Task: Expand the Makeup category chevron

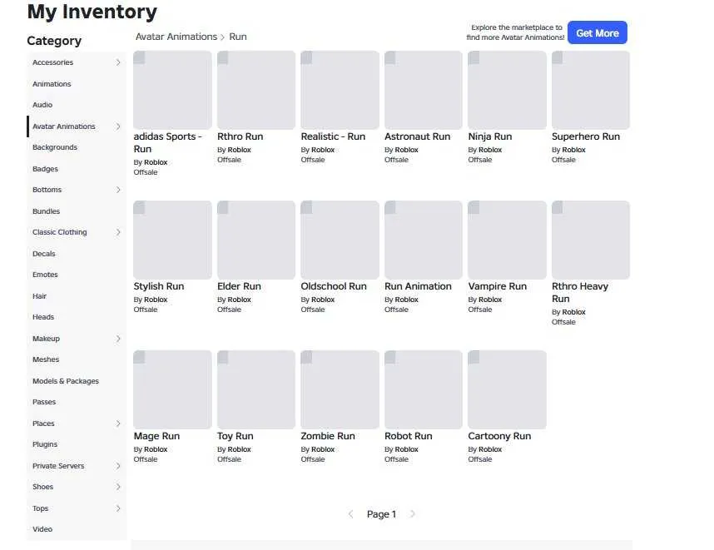Action: [118, 339]
